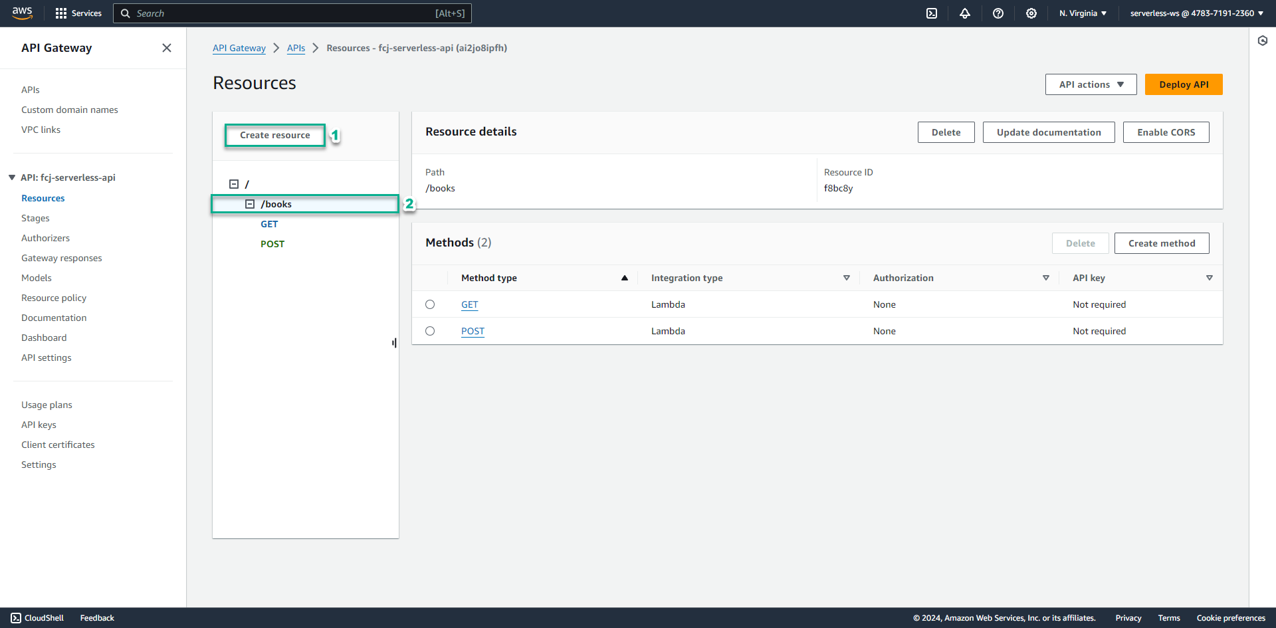
Task: Select Resources in the sidebar
Action: [43, 198]
